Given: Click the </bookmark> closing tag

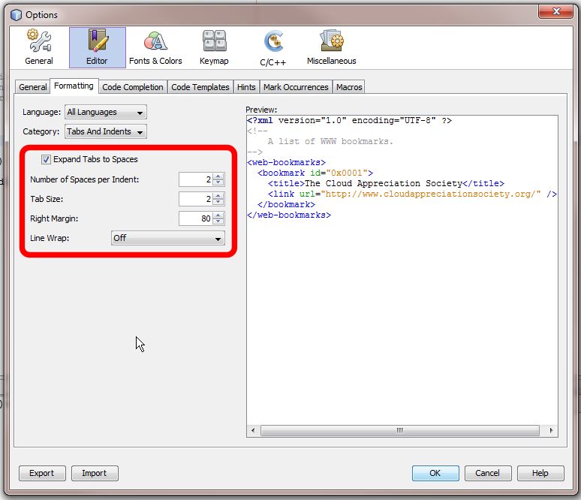Looking at the screenshot, I should pyautogui.click(x=287, y=205).
